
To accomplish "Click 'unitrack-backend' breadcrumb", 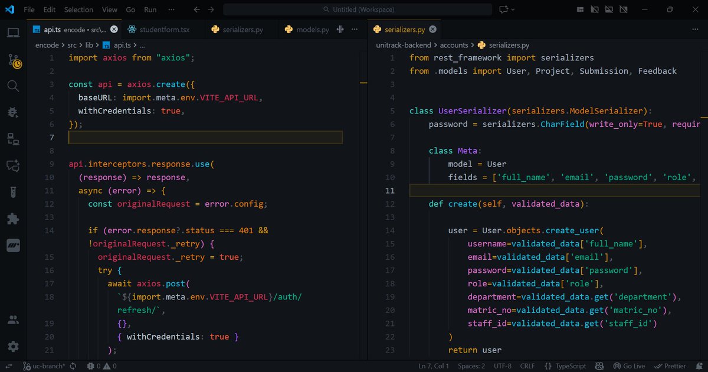I will click(x=404, y=45).
